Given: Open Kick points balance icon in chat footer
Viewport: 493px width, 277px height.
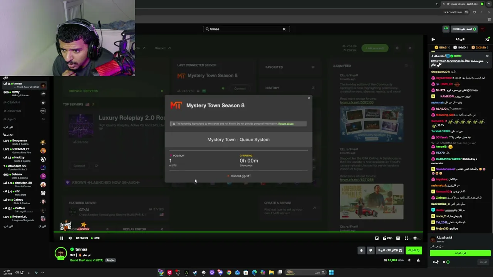Looking at the screenshot, I should 448,262.
